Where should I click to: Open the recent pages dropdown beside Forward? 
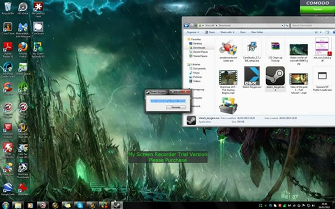click(195, 25)
